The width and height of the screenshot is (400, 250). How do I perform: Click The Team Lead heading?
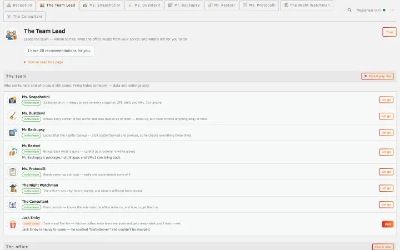[x=44, y=31]
